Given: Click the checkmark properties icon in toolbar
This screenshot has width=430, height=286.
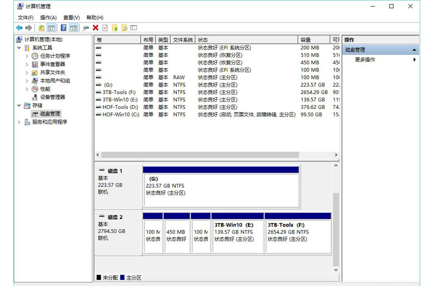Looking at the screenshot, I should (x=105, y=27).
